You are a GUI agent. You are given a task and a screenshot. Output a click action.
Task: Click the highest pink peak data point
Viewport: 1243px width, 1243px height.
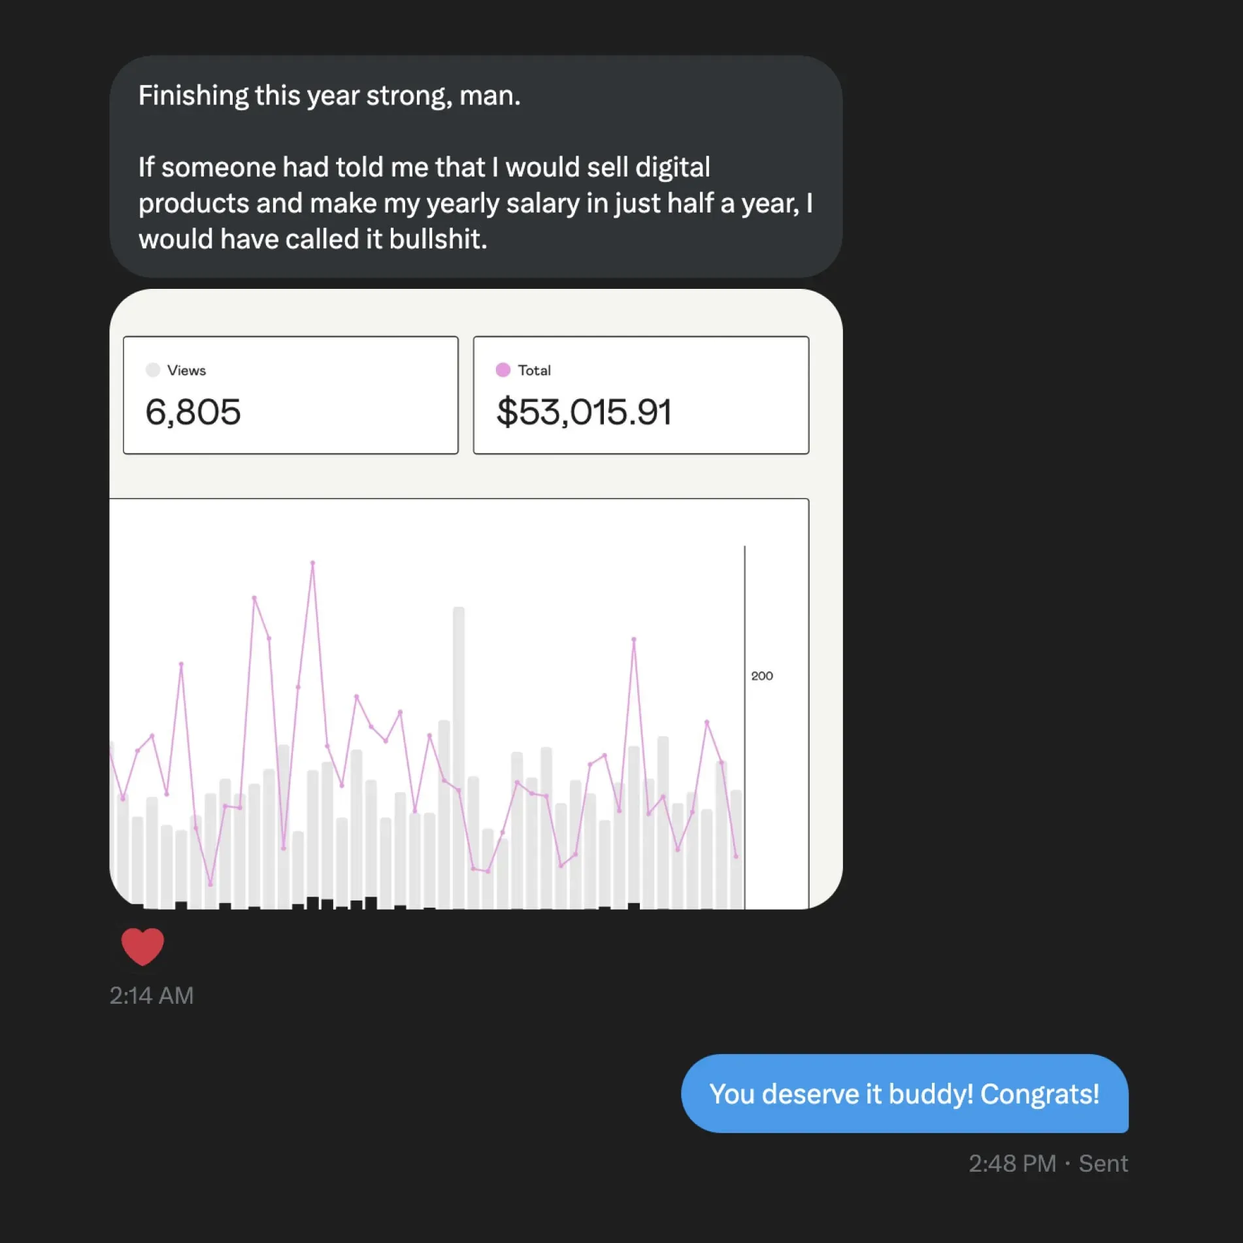click(312, 563)
